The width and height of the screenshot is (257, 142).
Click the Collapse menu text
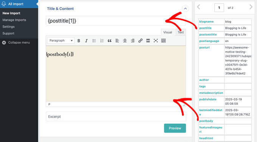tap(19, 43)
